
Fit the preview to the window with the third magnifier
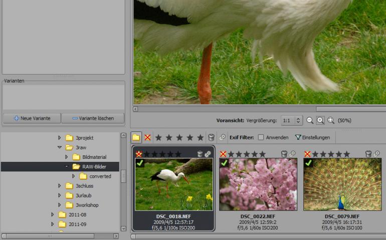pyautogui.click(x=331, y=120)
